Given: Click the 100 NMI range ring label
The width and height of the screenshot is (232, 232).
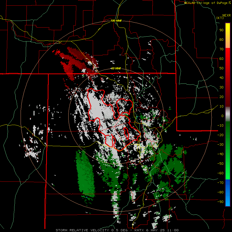Looking at the screenshot, I should [x=116, y=21].
